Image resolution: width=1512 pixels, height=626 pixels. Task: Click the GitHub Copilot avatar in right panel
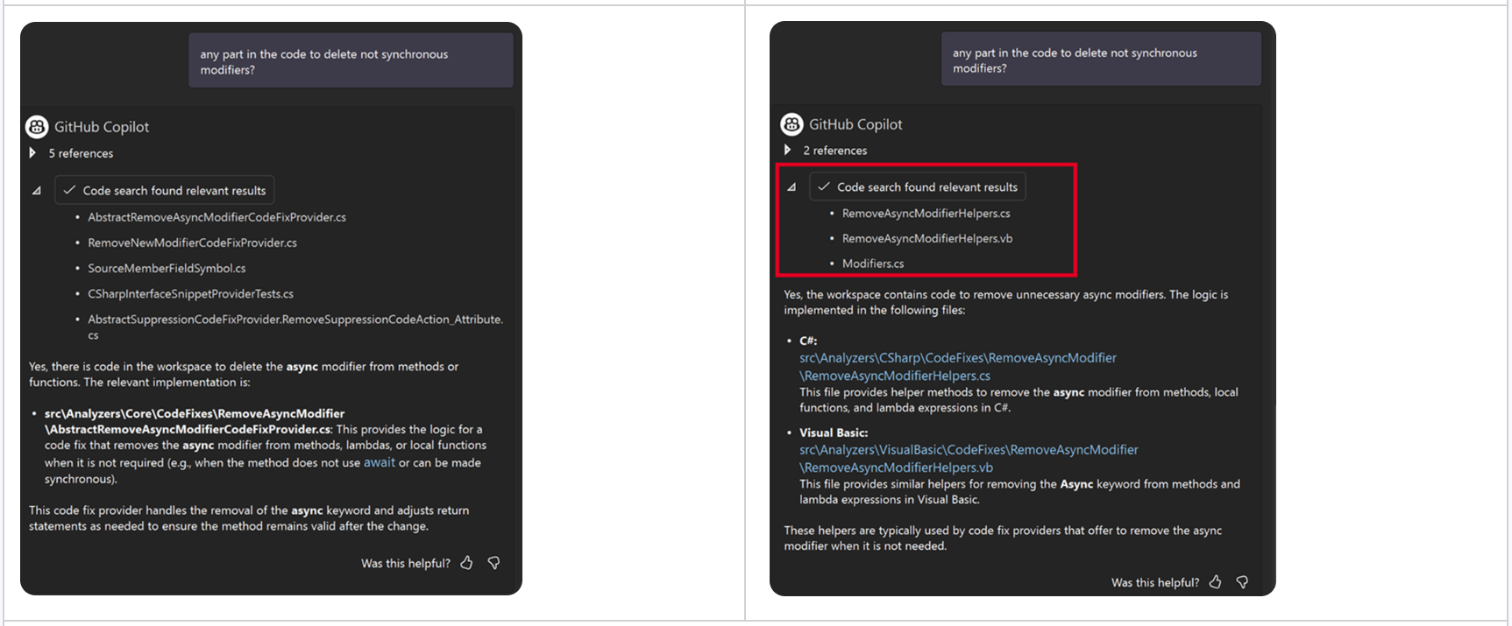pos(791,124)
